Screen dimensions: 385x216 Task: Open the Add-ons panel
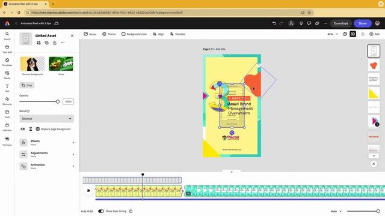pos(7,127)
